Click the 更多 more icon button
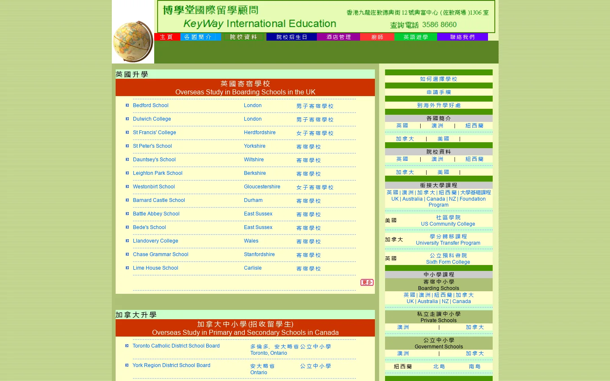The image size is (610, 381). point(367,282)
